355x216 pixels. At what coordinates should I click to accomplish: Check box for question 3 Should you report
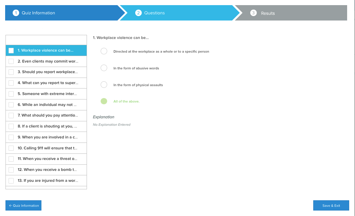pos(11,72)
